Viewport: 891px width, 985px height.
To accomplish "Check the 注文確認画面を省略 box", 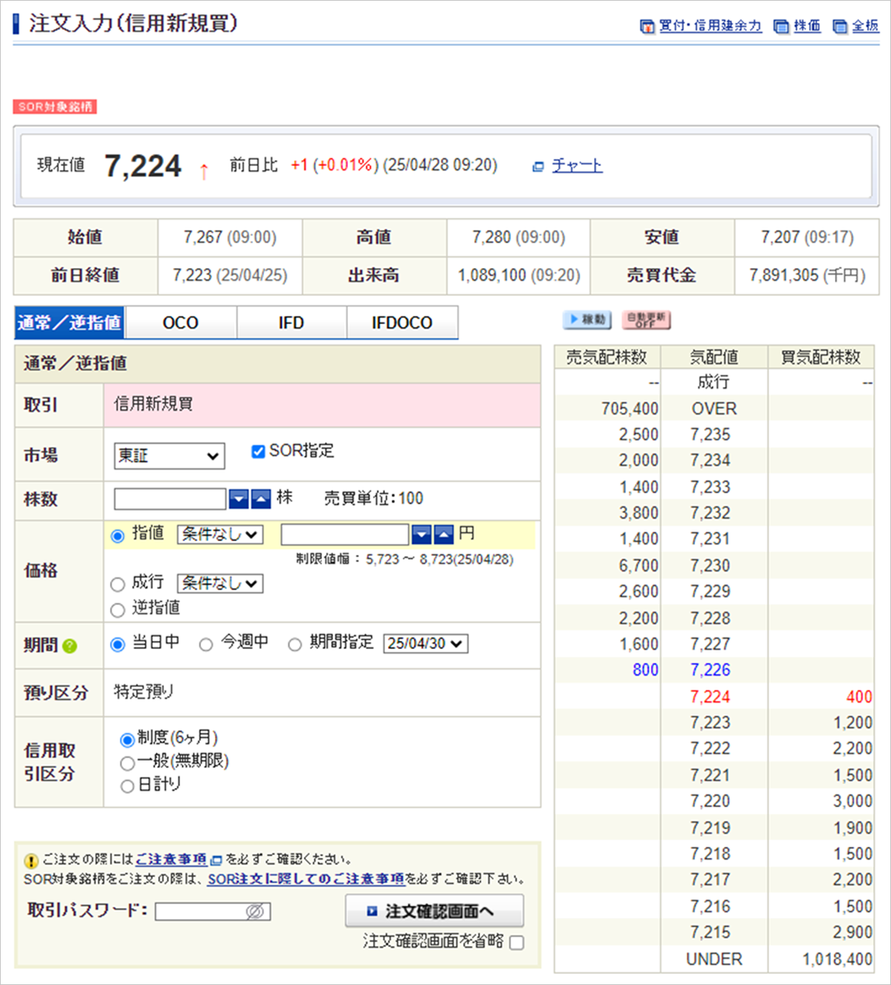I will 517,943.
